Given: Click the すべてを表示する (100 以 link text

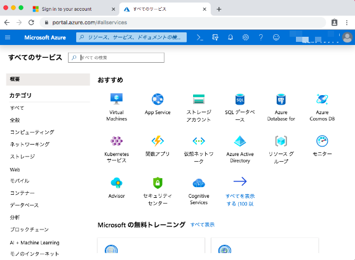Looking at the screenshot, I should [240, 200].
